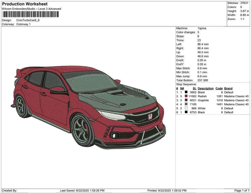Select the Graphite color swatch
Screen dimensions: 251x193
(186, 100)
